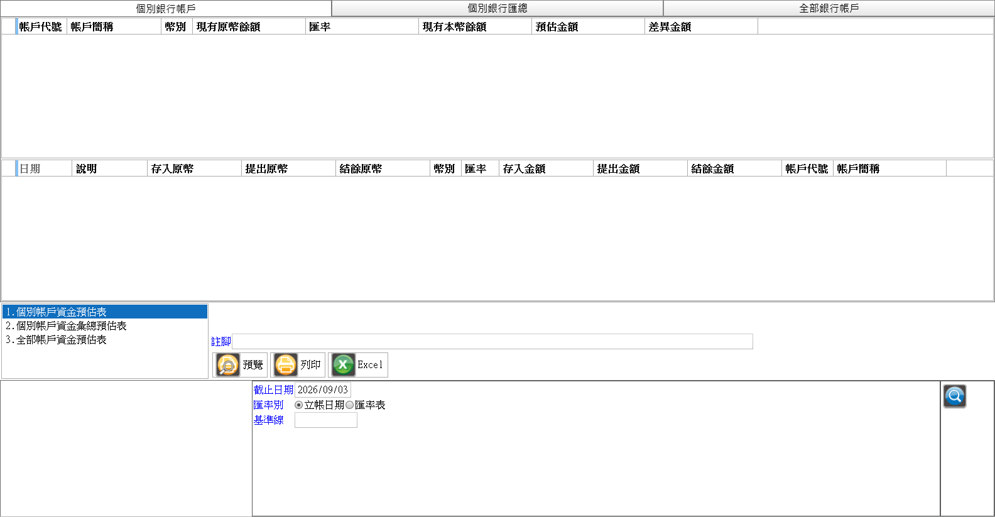Click the preview magnifier icon (預覽)
The image size is (995, 517).
[x=228, y=364]
